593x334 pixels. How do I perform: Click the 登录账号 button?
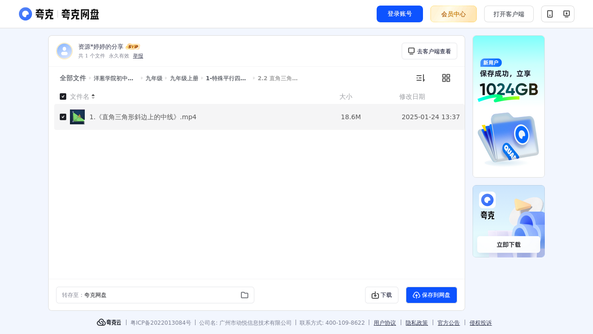[x=400, y=14]
